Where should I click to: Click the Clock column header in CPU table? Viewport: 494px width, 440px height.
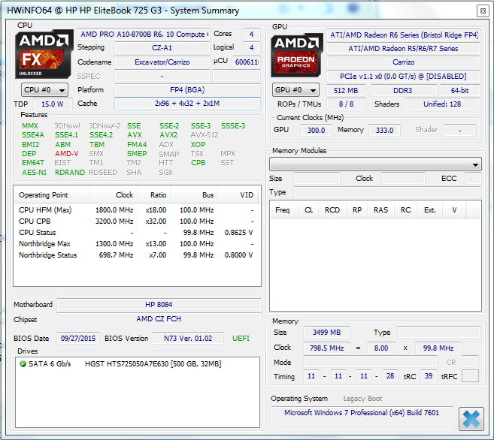(114, 195)
